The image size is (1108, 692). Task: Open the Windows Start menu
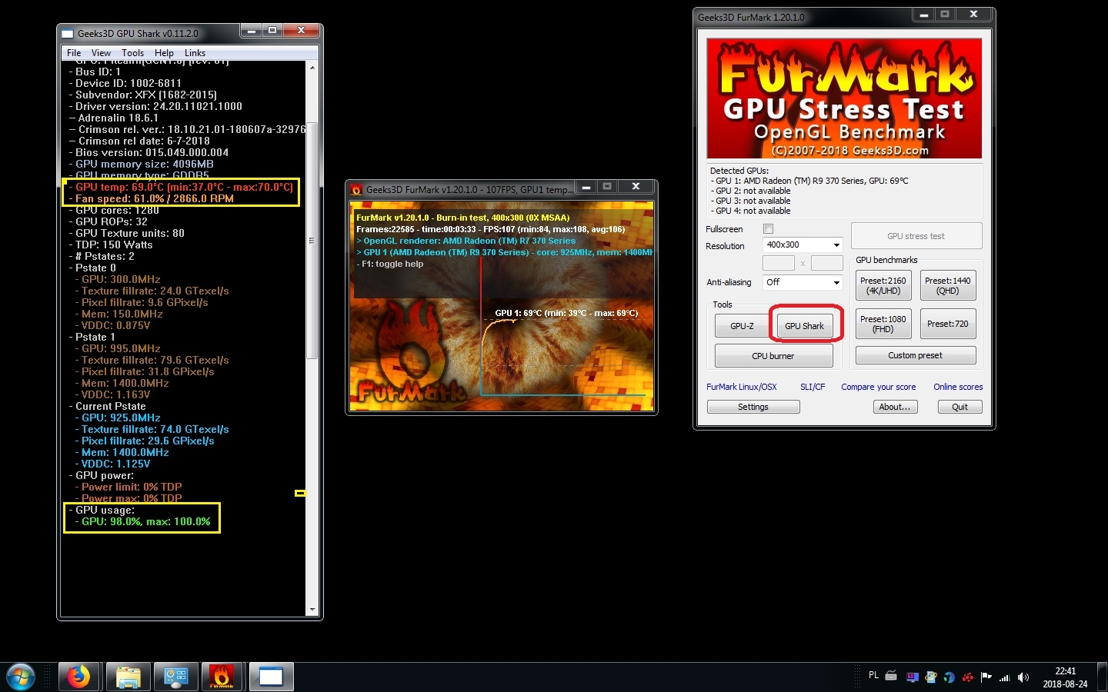(x=21, y=677)
